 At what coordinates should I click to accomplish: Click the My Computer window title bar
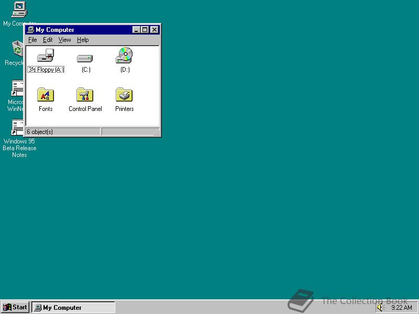(x=93, y=30)
